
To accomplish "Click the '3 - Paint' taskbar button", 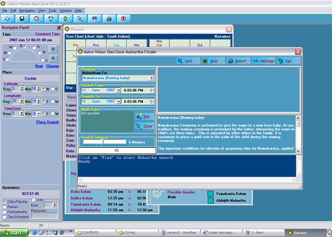I will 263,233.
